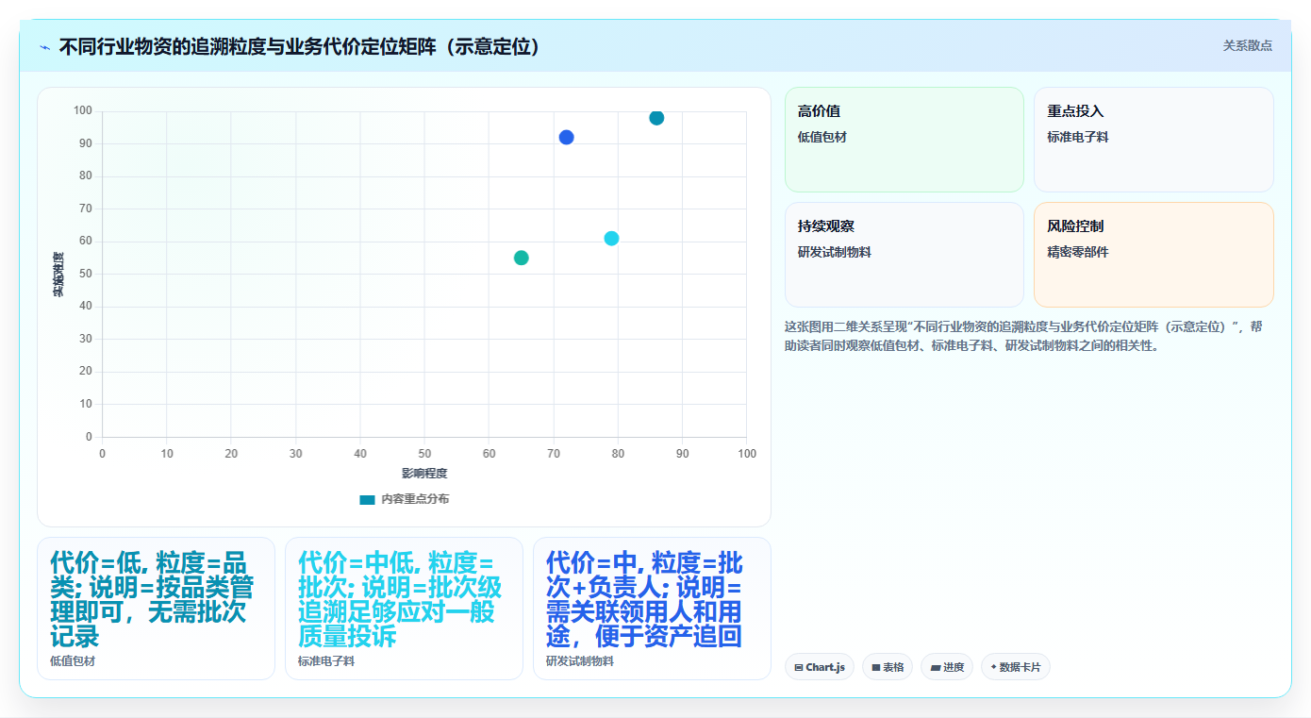Open the 重点投入 quadrant card
The image size is (1311, 718).
pos(1153,140)
